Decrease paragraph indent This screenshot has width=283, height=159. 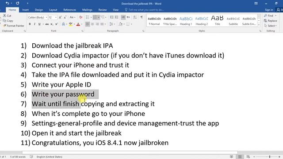[x=111, y=17]
